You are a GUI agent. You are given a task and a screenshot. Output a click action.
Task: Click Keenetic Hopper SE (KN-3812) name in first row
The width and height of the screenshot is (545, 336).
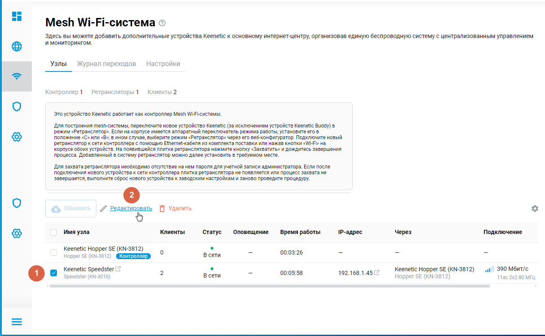click(103, 249)
